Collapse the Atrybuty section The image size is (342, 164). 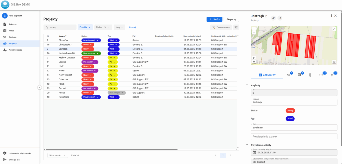pos(247,85)
